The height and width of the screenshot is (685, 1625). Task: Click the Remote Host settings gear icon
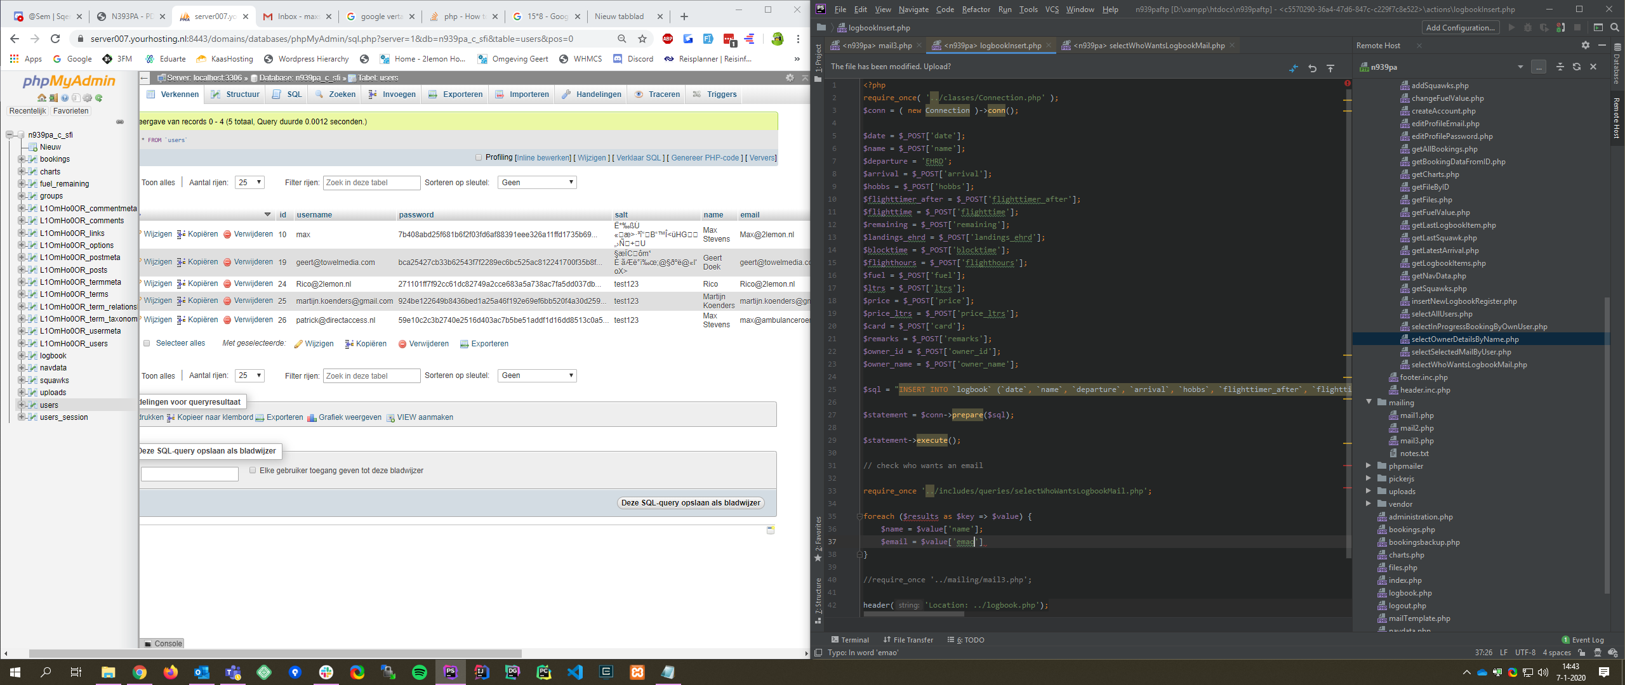click(1585, 45)
